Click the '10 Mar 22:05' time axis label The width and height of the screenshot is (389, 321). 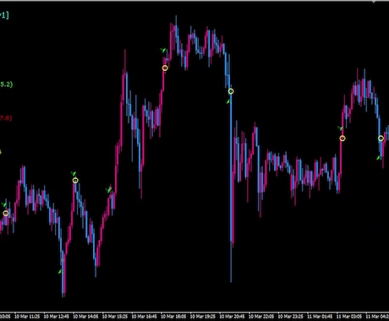261,317
